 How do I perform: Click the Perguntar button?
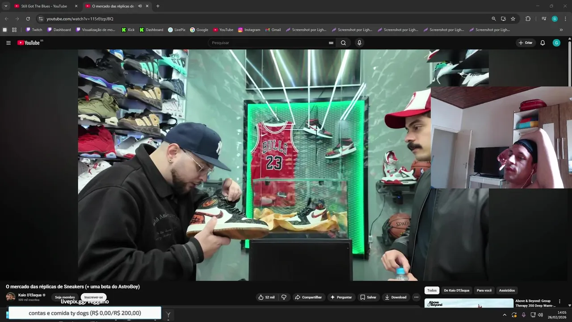pos(341,297)
